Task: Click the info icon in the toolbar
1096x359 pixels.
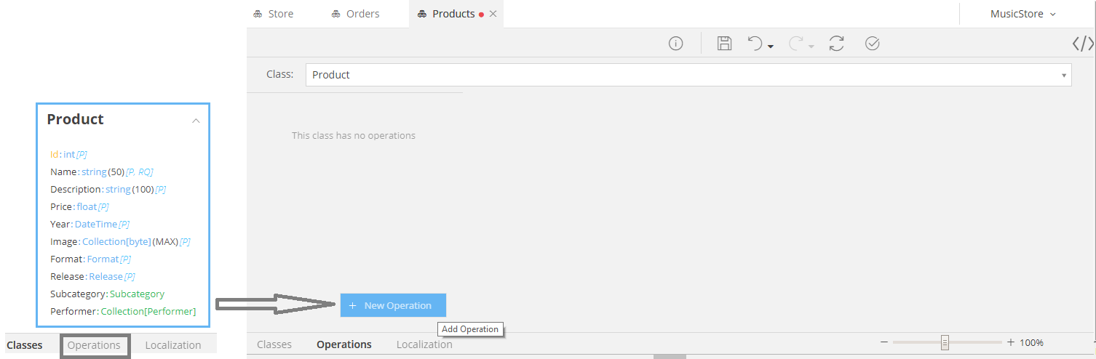Action: [675, 44]
